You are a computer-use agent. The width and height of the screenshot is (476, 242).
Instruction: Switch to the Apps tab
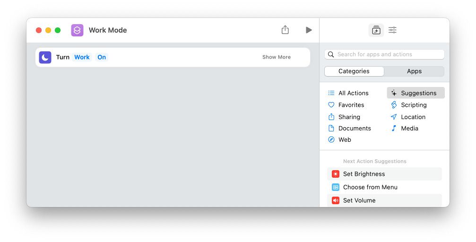click(x=414, y=71)
